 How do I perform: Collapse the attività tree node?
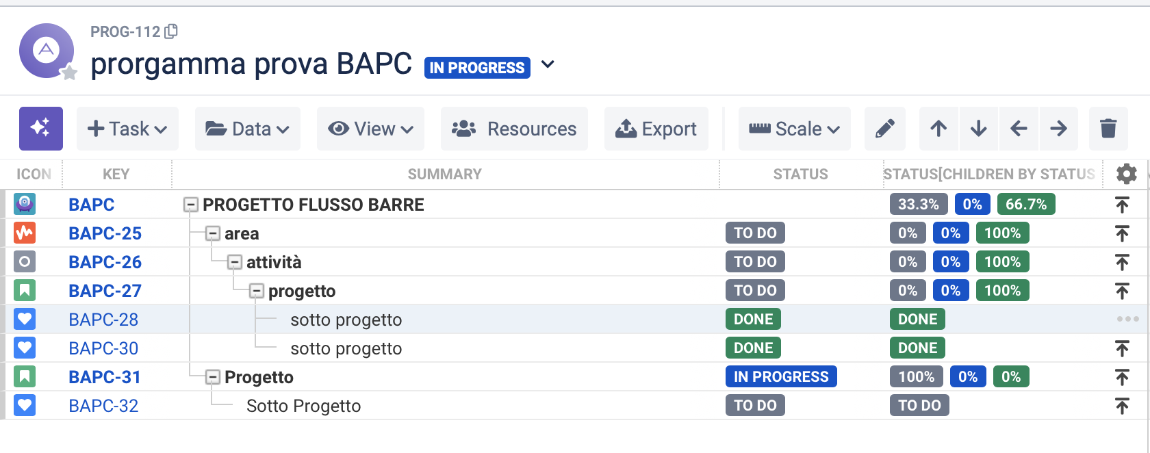point(235,262)
